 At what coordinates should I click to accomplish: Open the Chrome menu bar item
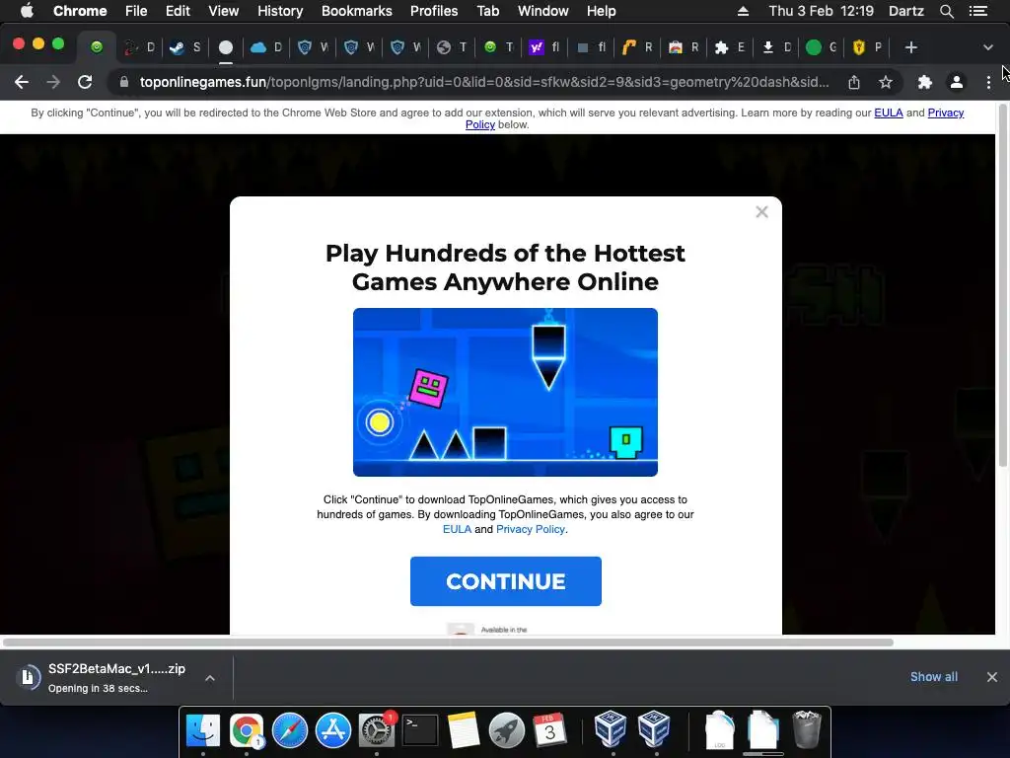(x=80, y=11)
